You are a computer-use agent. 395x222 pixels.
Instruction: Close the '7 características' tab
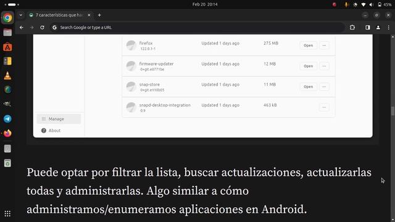[89, 15]
